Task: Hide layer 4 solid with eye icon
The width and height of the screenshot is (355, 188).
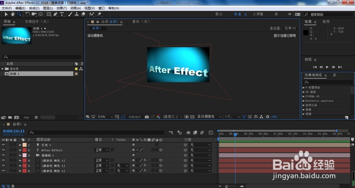Action: (x=3, y=160)
